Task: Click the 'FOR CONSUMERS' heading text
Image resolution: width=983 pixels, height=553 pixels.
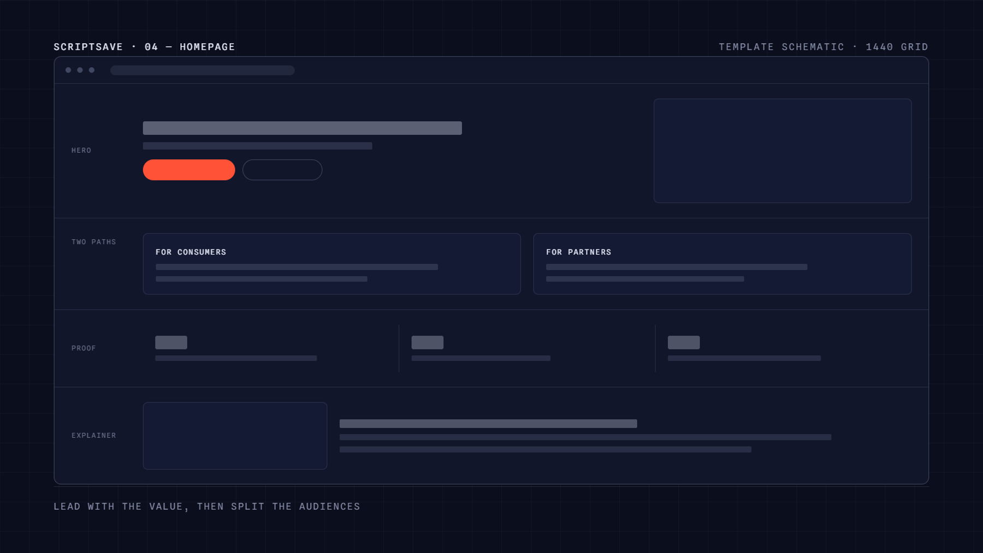Action: click(x=191, y=252)
